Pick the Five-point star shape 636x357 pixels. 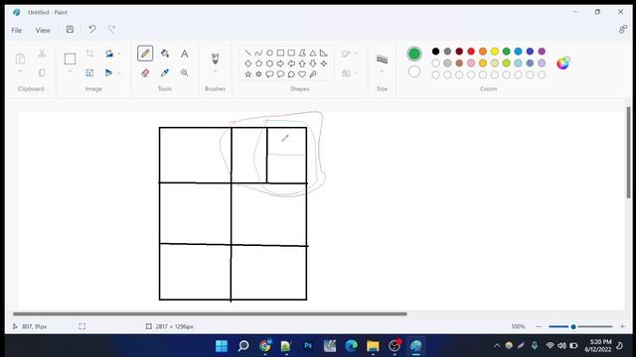(247, 74)
